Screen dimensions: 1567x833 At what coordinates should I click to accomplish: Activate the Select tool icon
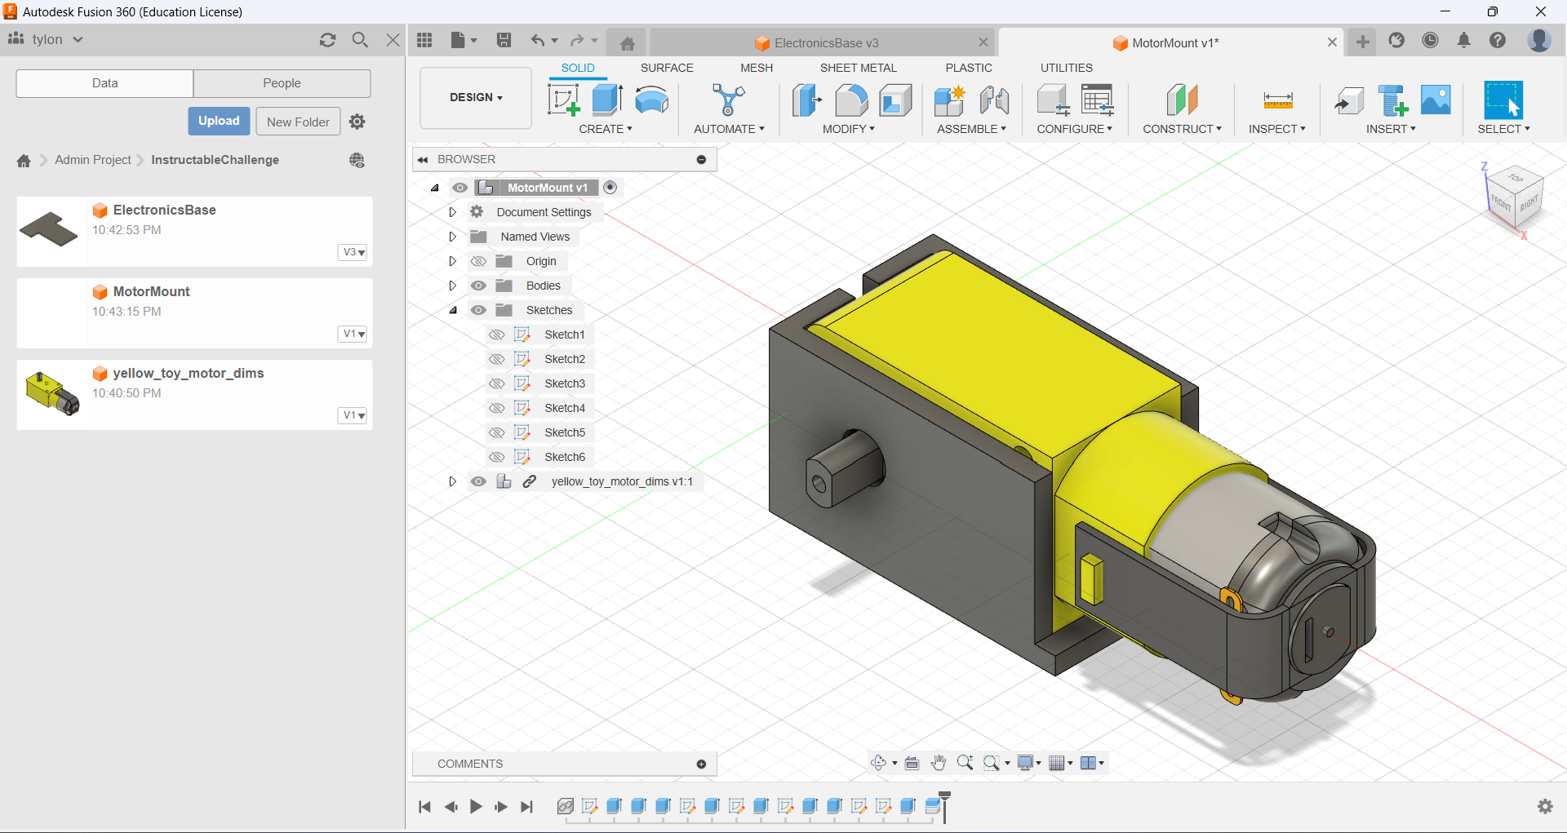(1503, 100)
